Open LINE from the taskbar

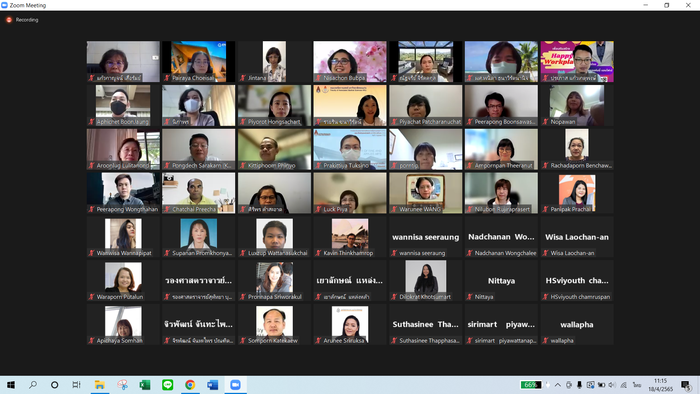point(168,385)
